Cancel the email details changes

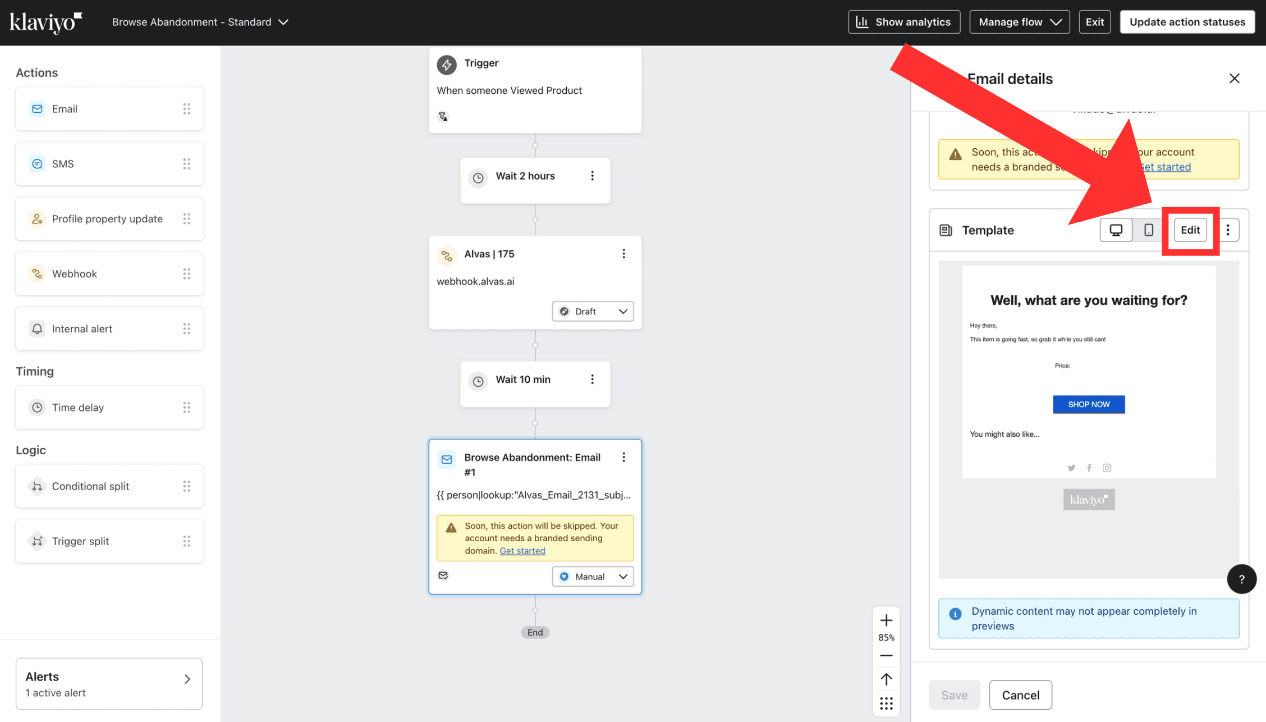[x=1020, y=695]
